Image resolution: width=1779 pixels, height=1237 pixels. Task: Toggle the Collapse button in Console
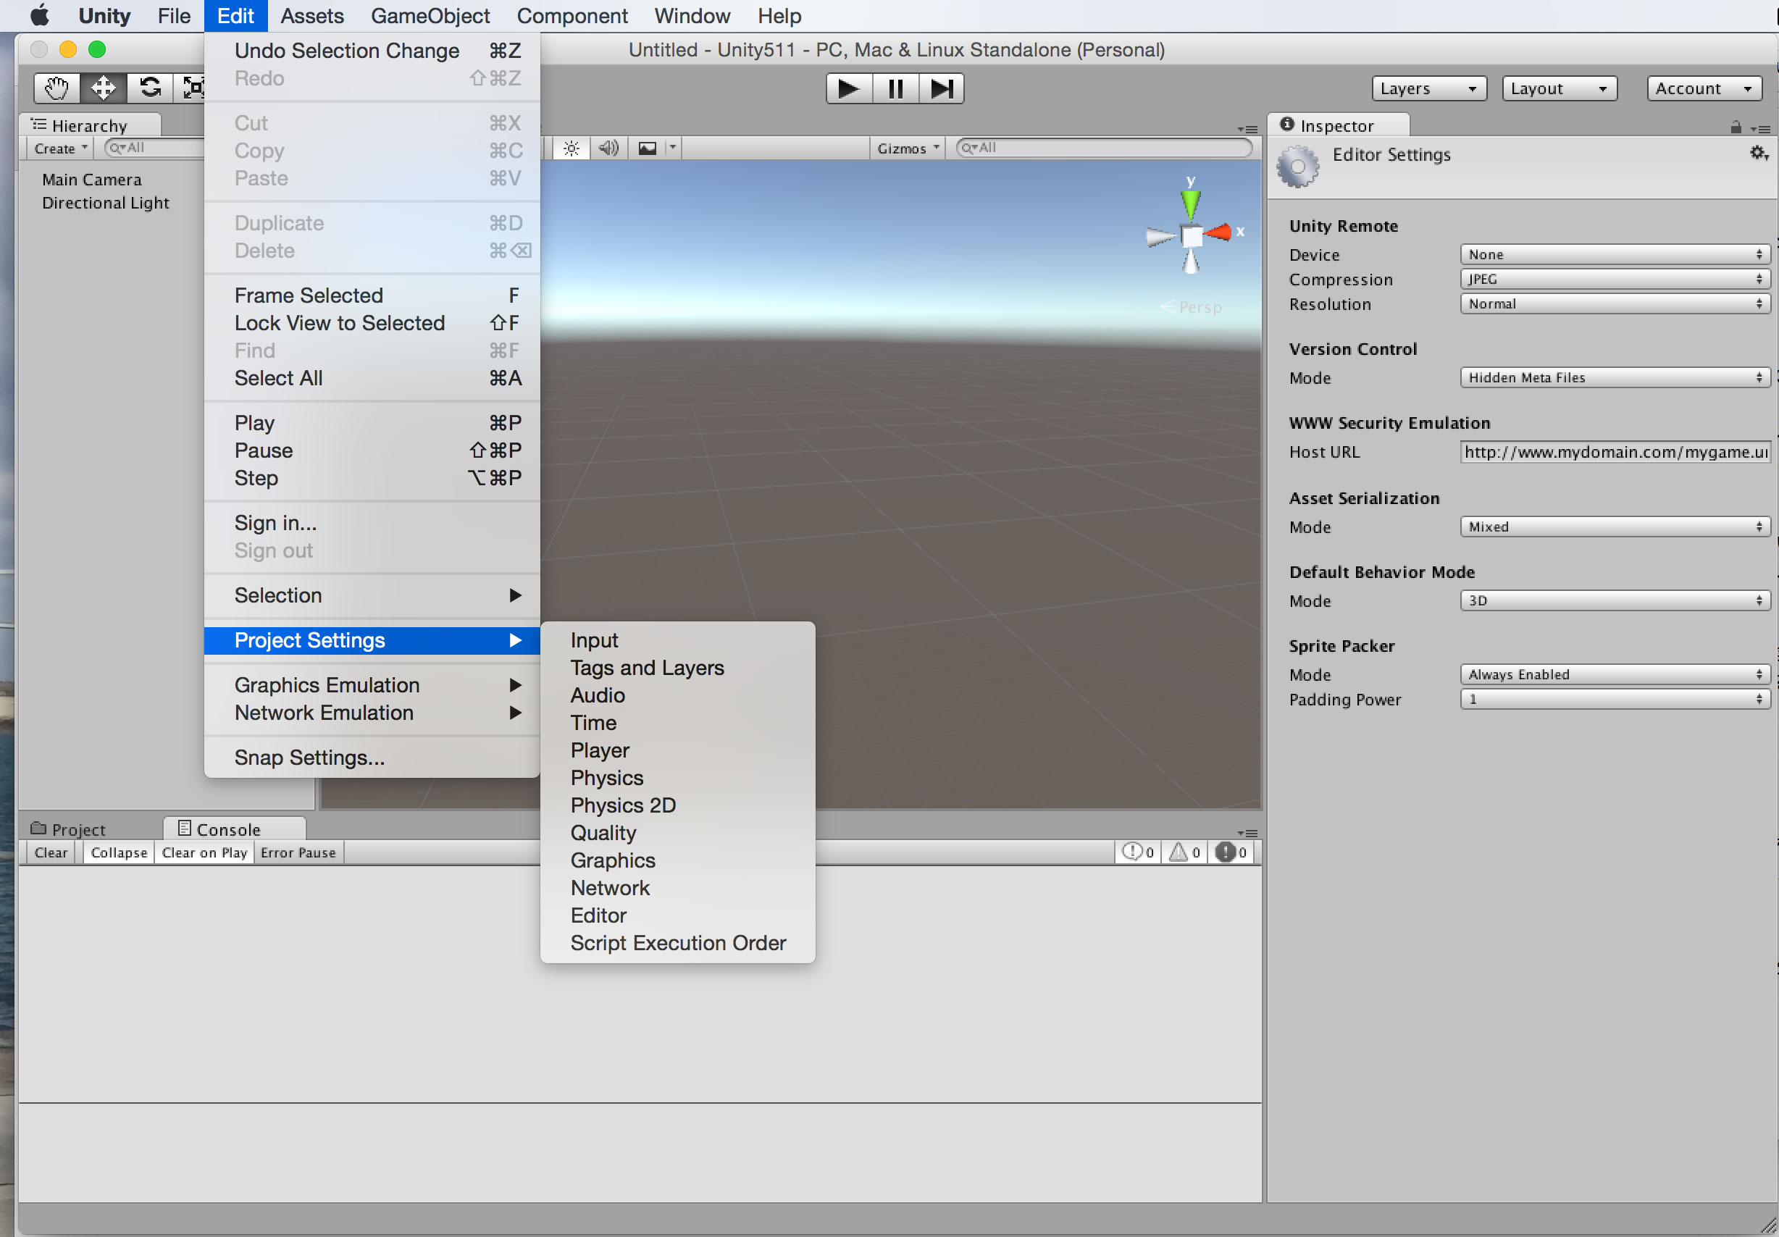[x=119, y=853]
